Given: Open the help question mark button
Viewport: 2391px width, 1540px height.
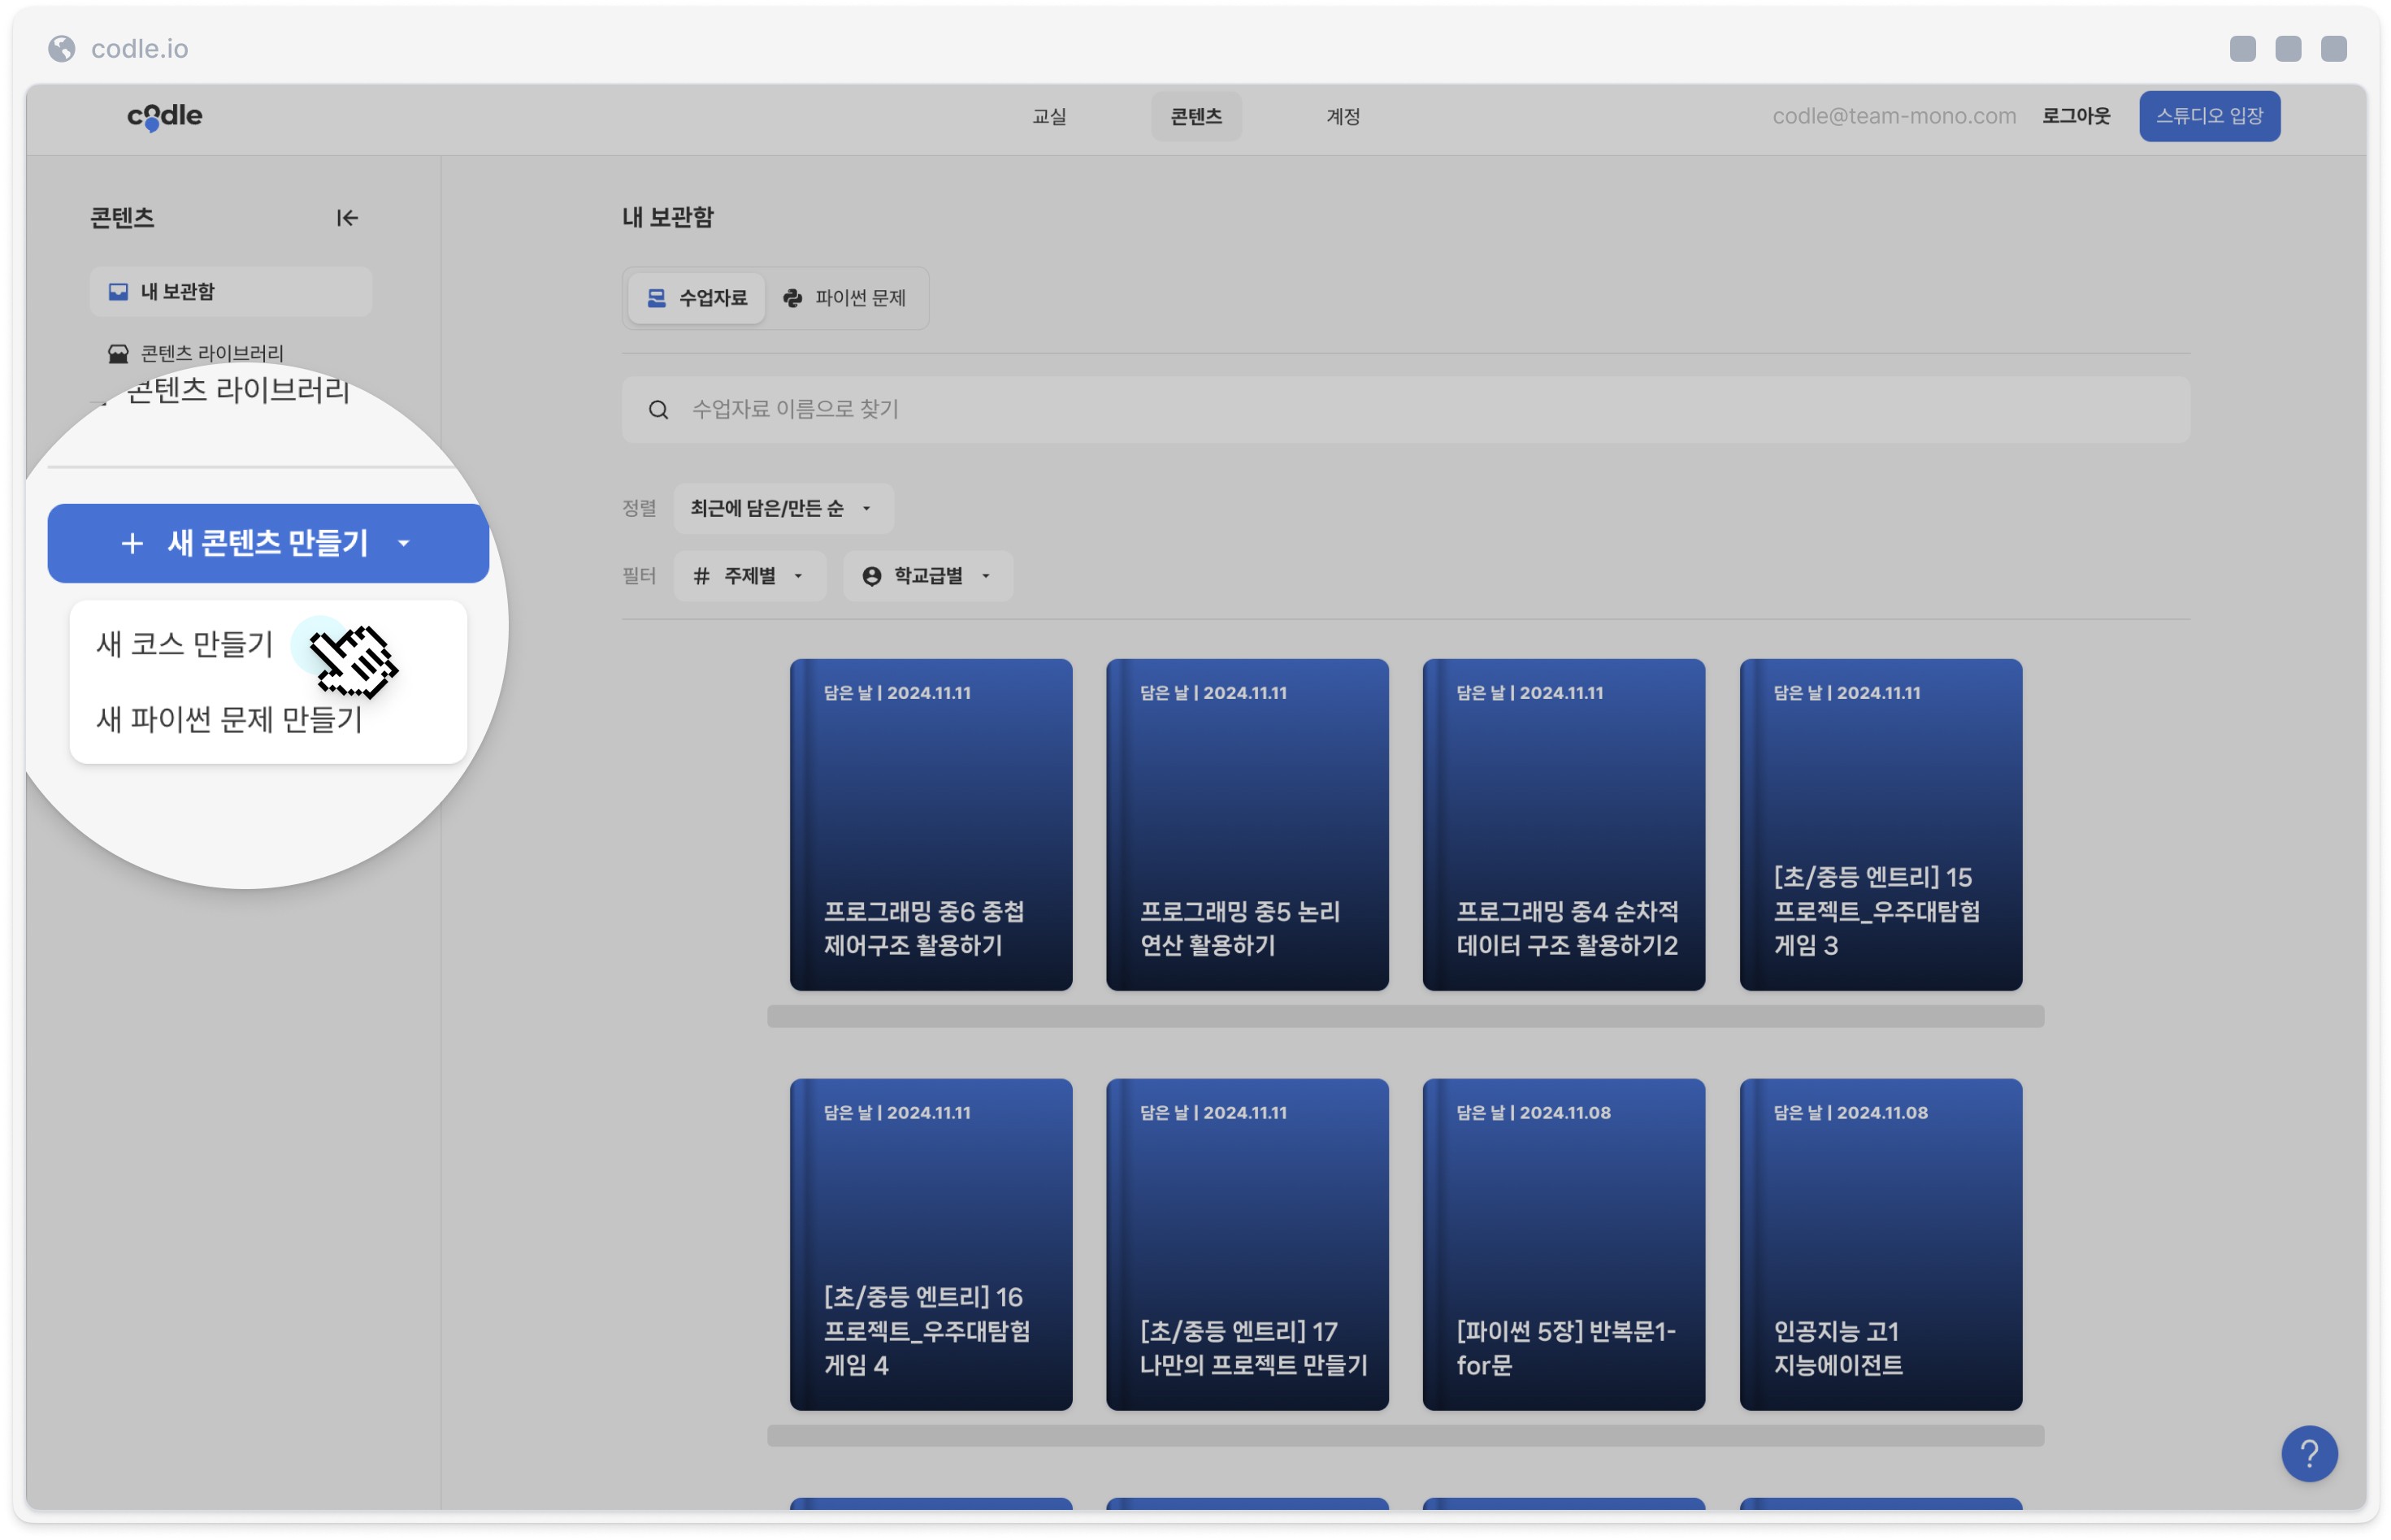Looking at the screenshot, I should point(2308,1453).
